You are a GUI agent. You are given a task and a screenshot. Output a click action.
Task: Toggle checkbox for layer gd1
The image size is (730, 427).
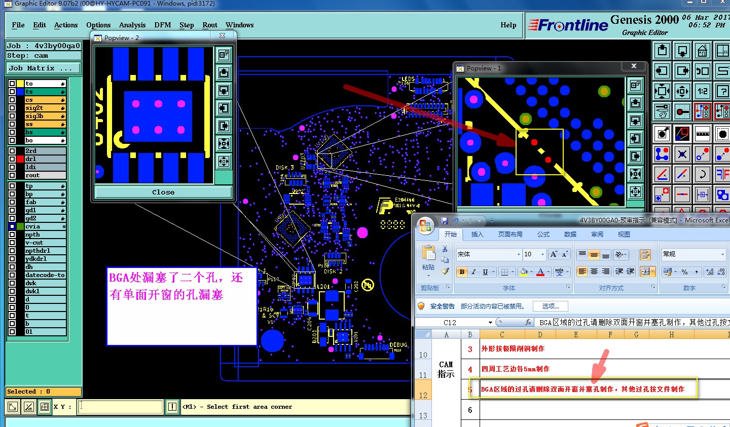tap(12, 210)
